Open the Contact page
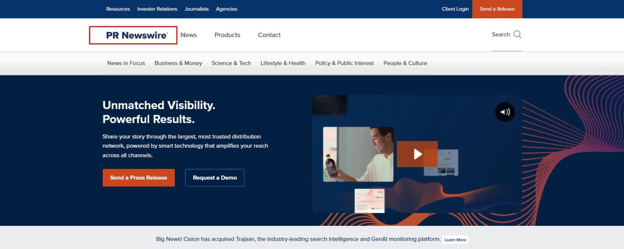 tap(269, 35)
